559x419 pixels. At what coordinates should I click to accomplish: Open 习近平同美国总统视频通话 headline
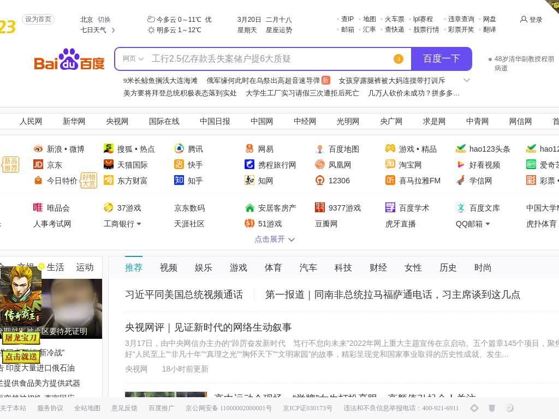pyautogui.click(x=184, y=294)
